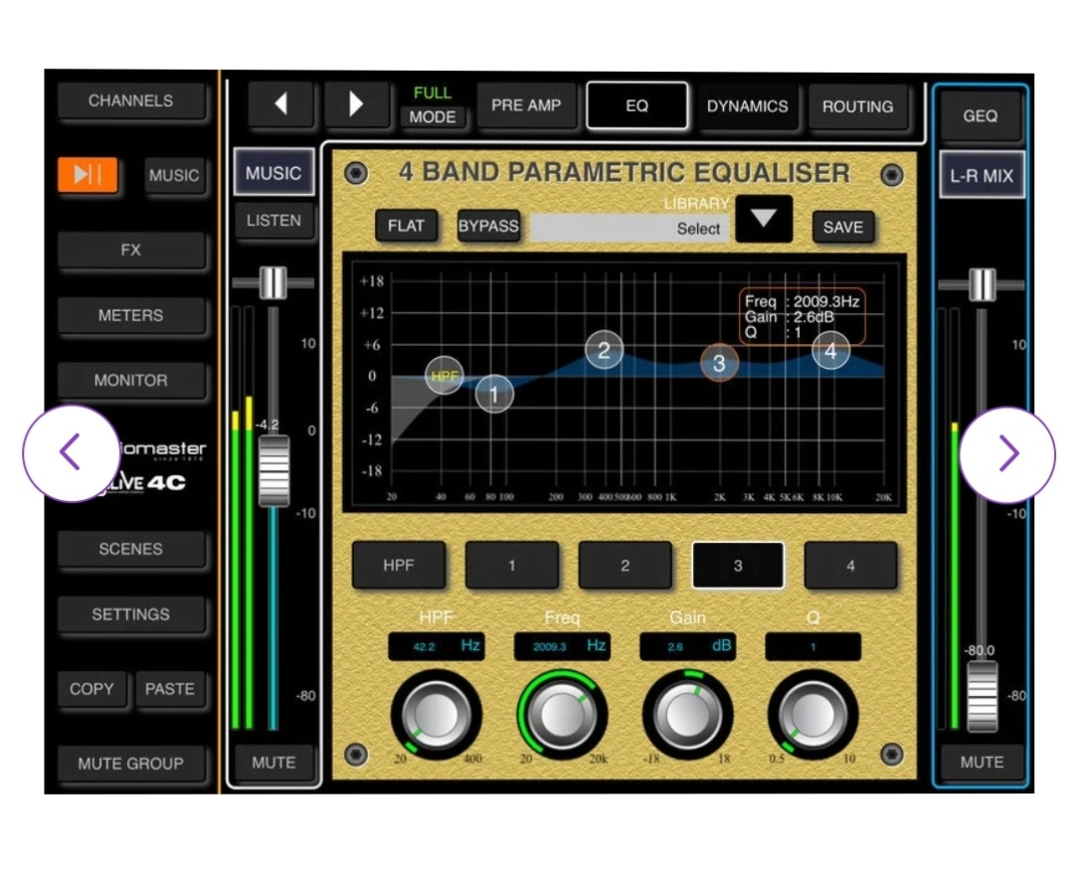The width and height of the screenshot is (1078, 875).
Task: Go to next channel with right arrow
Action: click(x=356, y=104)
